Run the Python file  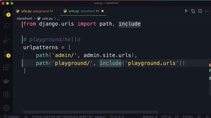pos(186,11)
